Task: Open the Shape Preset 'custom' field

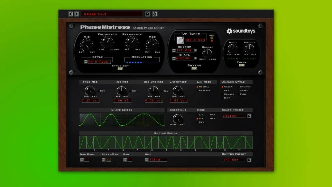Action: tap(234, 116)
